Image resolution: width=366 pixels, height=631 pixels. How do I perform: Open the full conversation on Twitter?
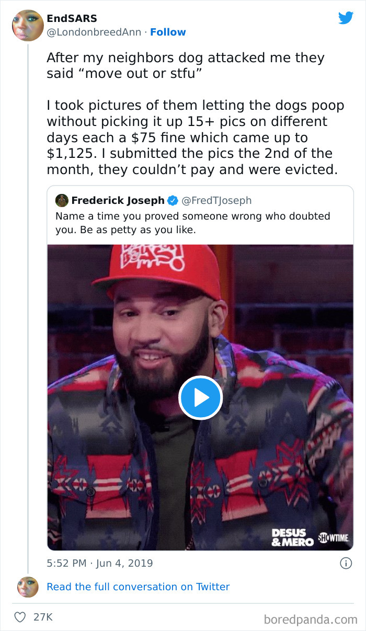138,587
